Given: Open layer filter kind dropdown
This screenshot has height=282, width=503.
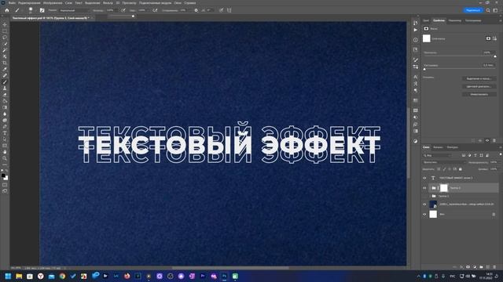Looking at the screenshot, I should (437, 155).
